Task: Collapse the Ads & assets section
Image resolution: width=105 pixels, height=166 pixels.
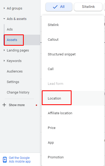Action: click(4, 19)
